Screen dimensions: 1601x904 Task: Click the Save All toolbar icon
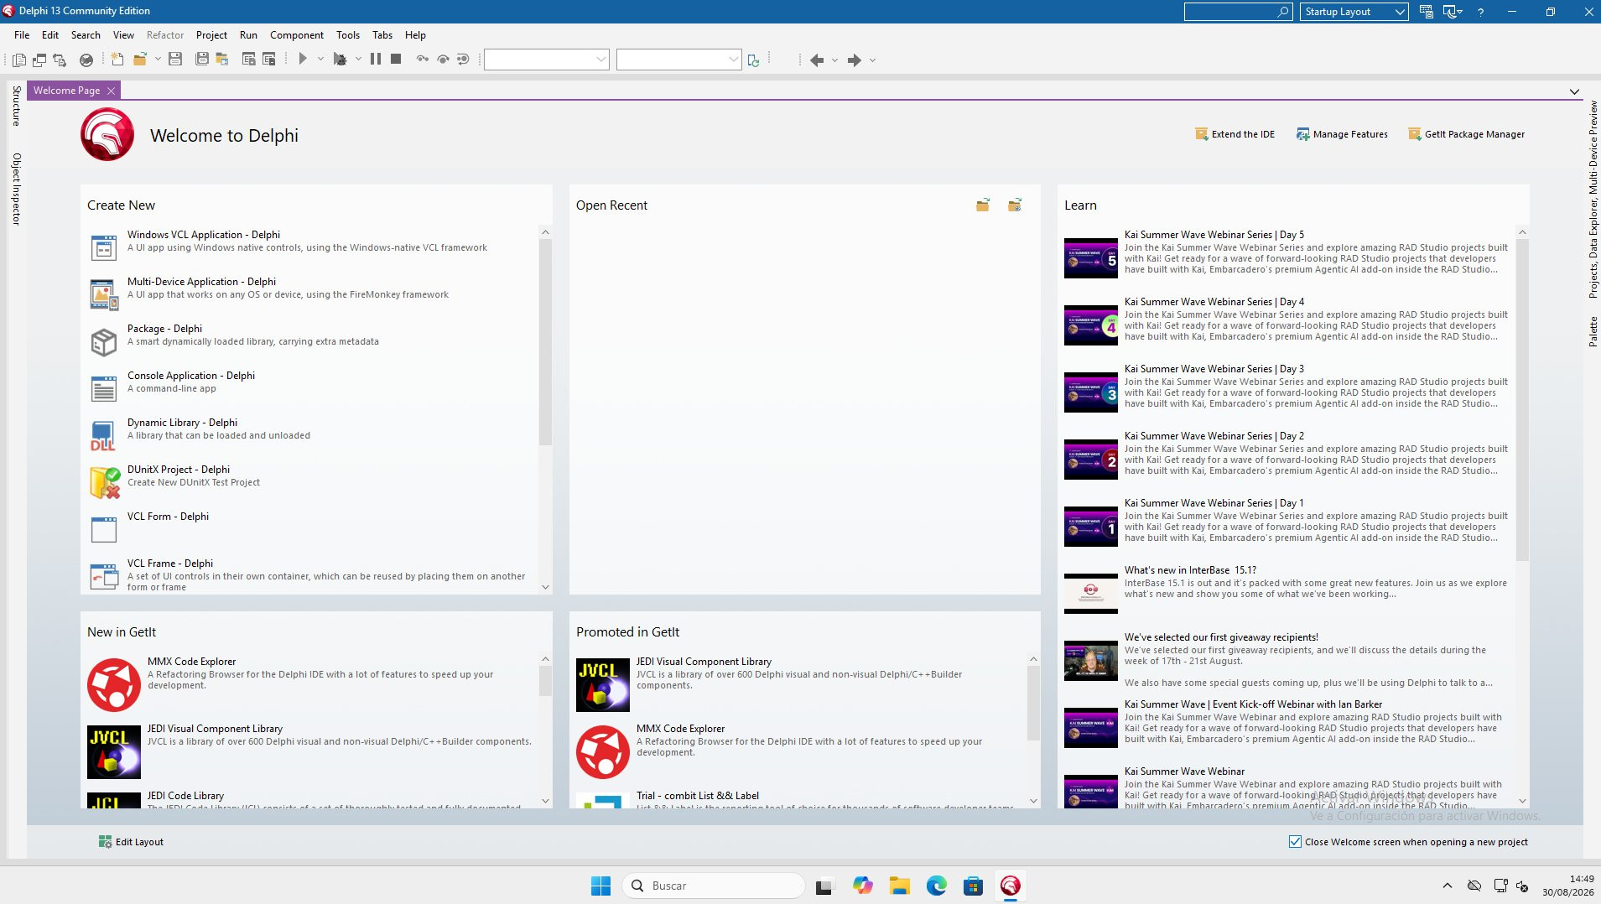[x=201, y=60]
